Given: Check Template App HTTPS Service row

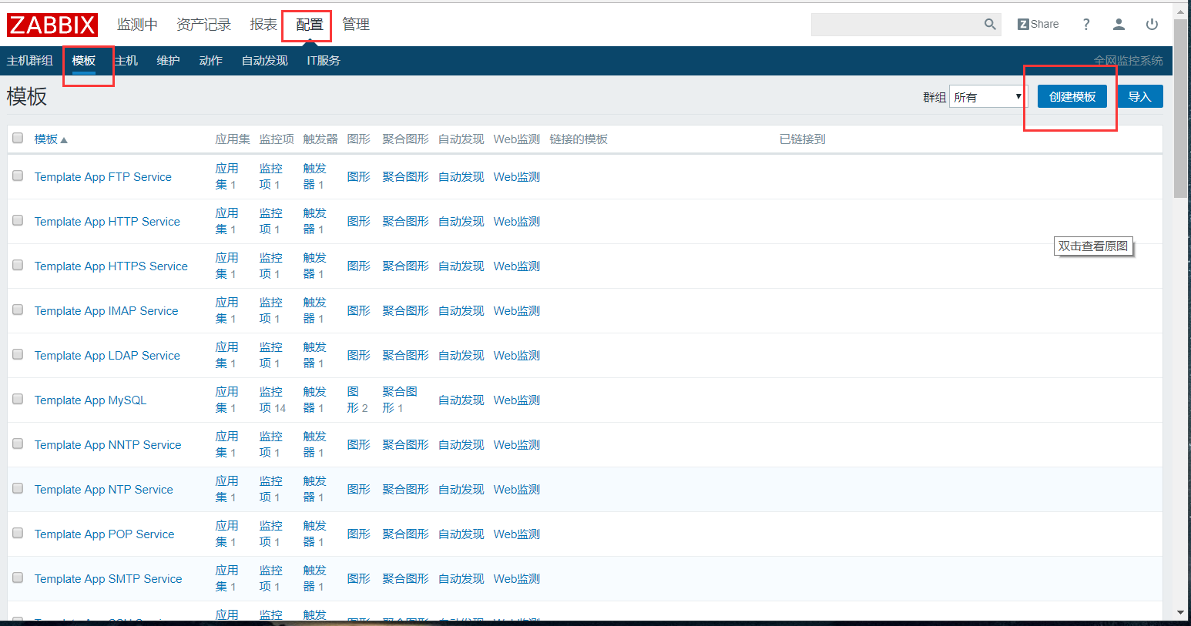Looking at the screenshot, I should click(18, 266).
